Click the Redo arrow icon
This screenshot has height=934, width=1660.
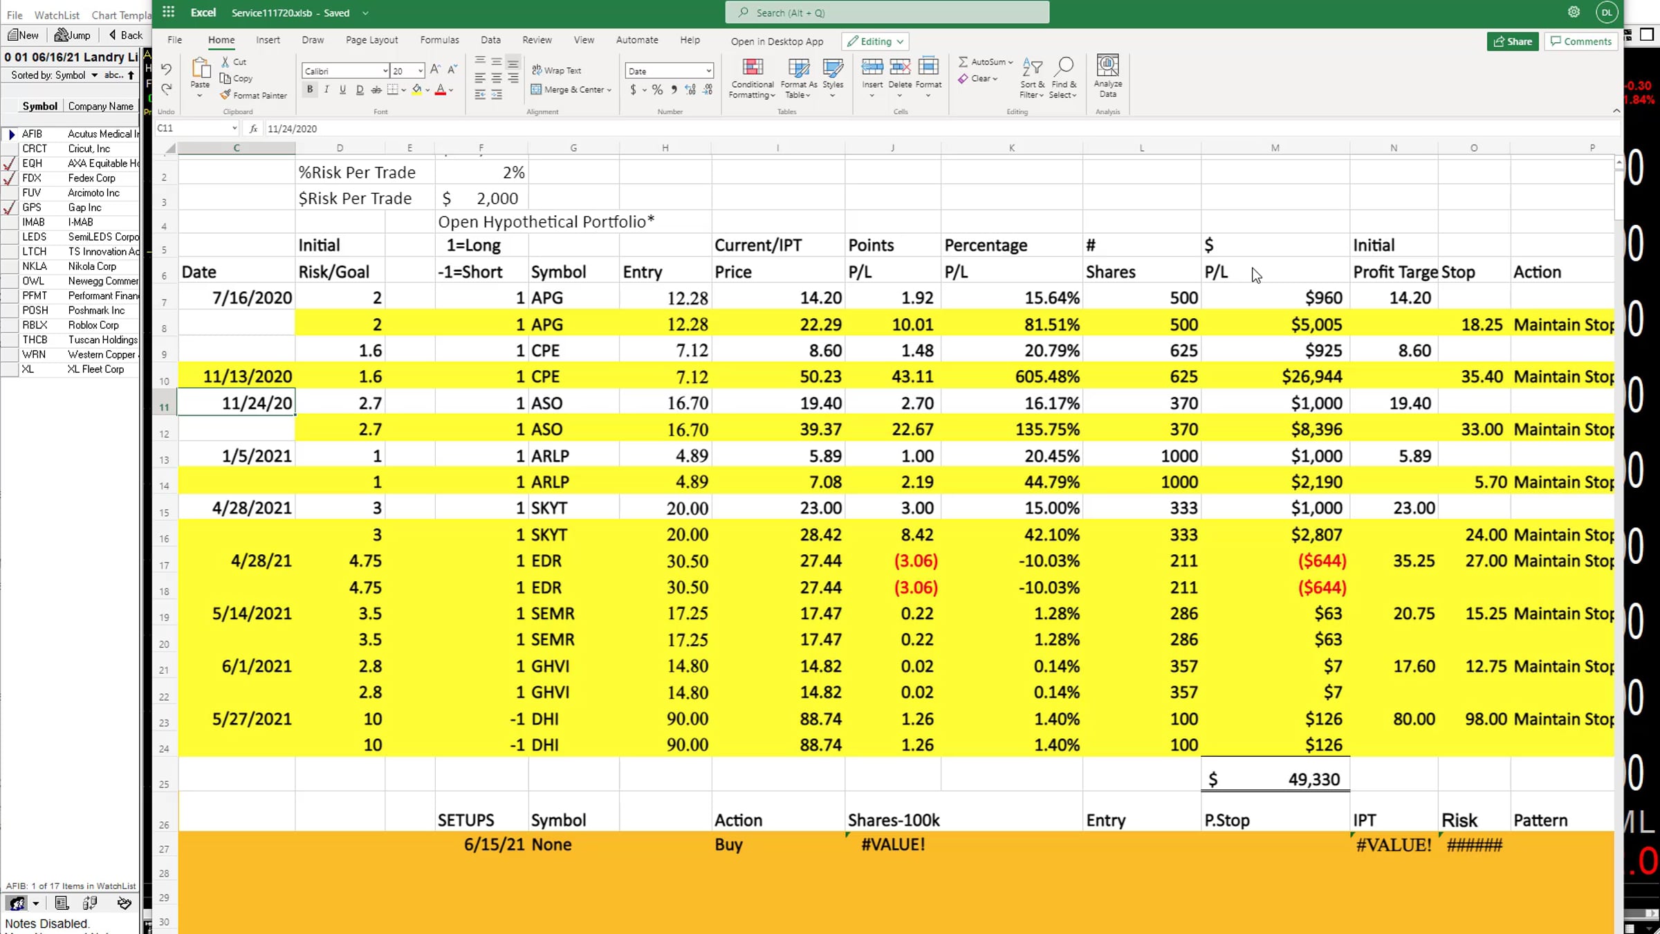click(x=166, y=89)
